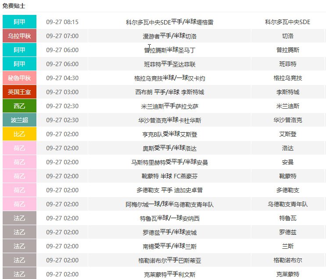Click the 普拉腾斯 vs 圣马丁 match row
This screenshot has height=279, width=326.
pos(169,50)
